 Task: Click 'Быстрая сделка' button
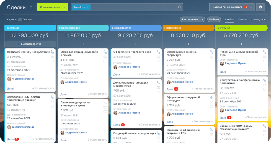tap(30, 44)
